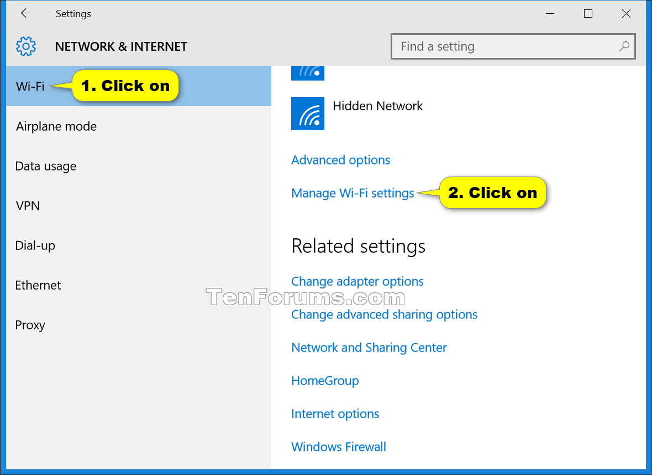Select Data usage from the sidebar
The image size is (652, 475).
pyautogui.click(x=45, y=166)
